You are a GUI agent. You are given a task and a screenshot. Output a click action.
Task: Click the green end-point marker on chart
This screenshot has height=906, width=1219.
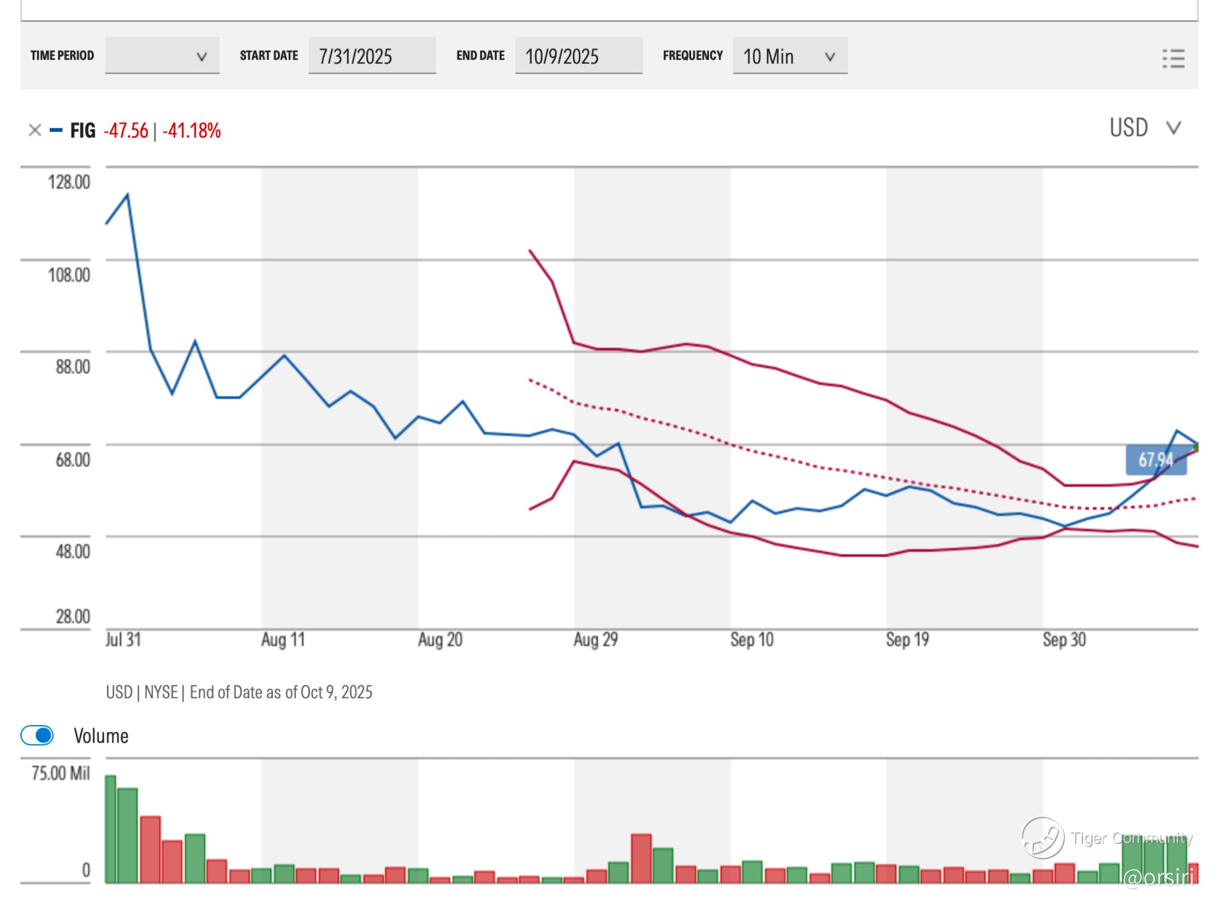(x=1196, y=447)
